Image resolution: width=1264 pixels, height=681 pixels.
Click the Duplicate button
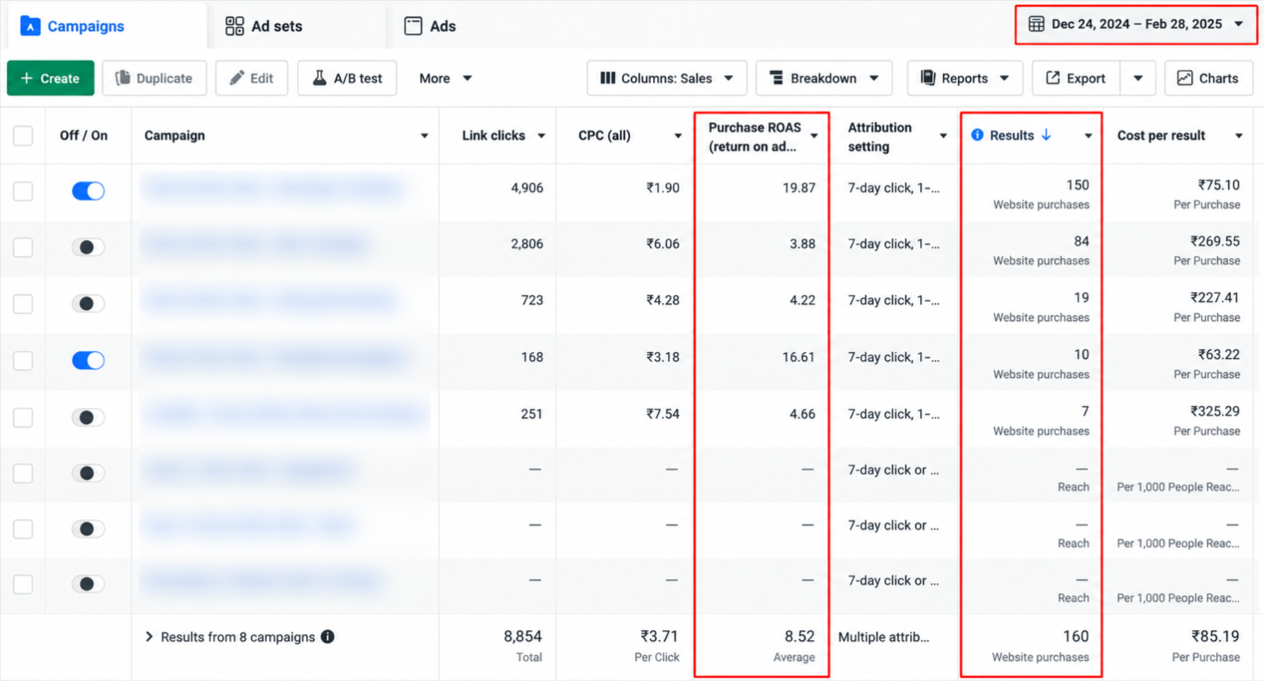(x=154, y=78)
